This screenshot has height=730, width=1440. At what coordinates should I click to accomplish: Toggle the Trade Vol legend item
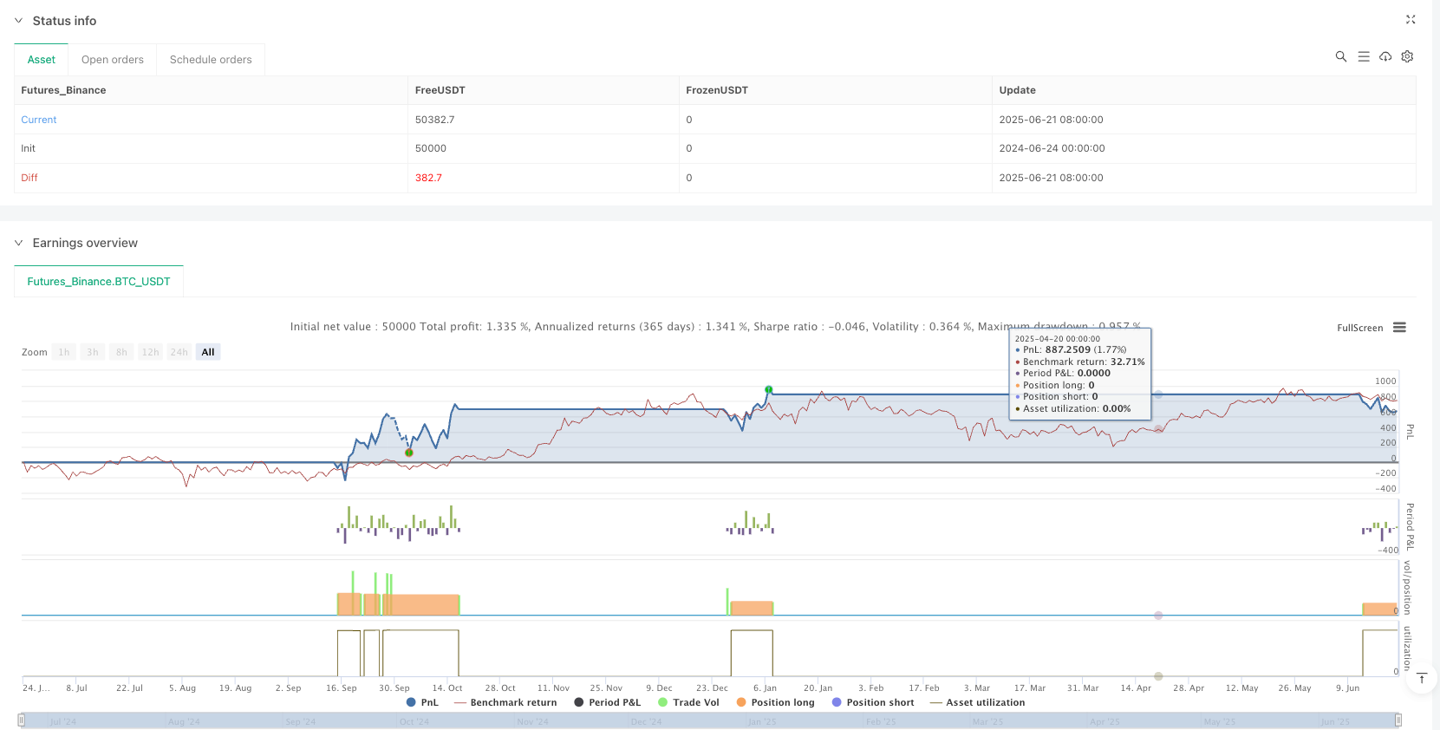pyautogui.click(x=688, y=702)
